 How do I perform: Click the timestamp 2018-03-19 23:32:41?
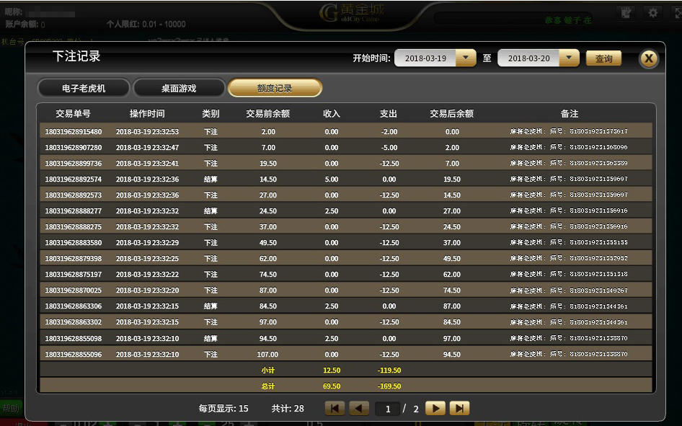pos(147,164)
